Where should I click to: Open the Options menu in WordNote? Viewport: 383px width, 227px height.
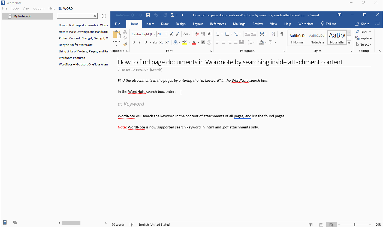pos(39,8)
